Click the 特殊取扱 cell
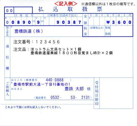The height and width of the screenshot is (126, 137). [108, 31]
